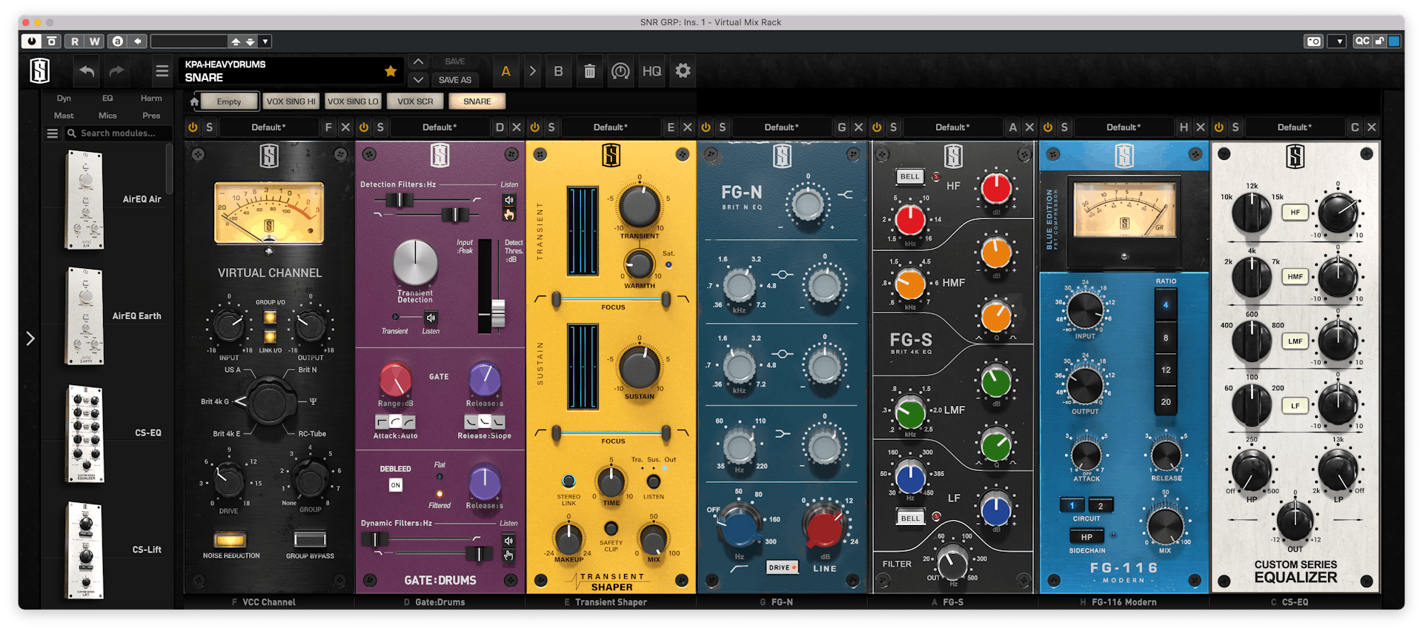Open the hamburger preset menu
Image resolution: width=1423 pixels, height=631 pixels.
[162, 72]
